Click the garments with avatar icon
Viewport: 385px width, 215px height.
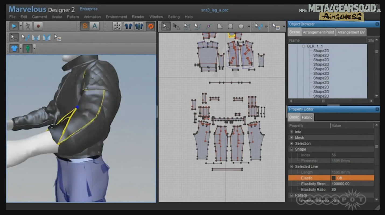[139, 26]
